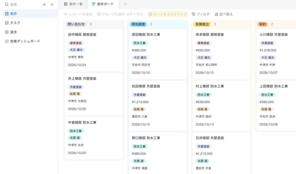Click date 2026/10/24 on 田中様邸 card
This screenshot has height=174, width=296.
(x=77, y=65)
